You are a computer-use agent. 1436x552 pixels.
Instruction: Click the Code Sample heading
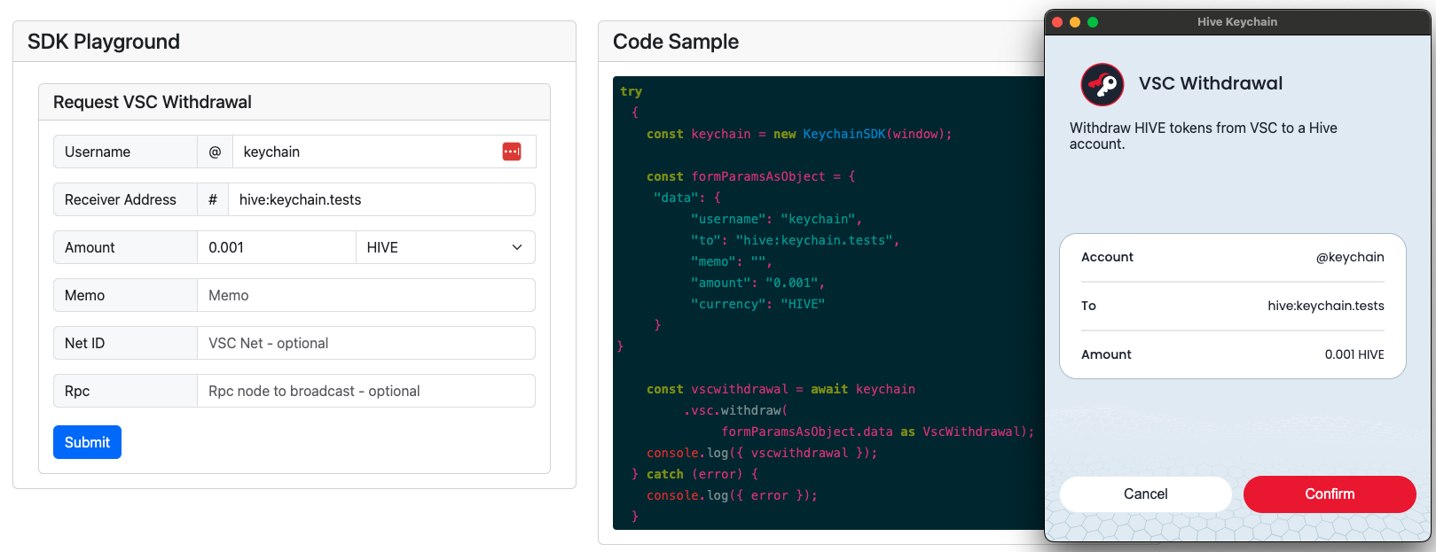click(676, 42)
